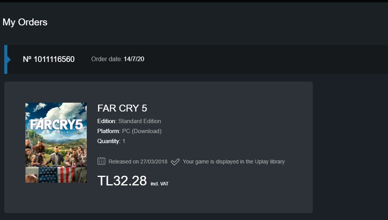This screenshot has width=388, height=220.
Task: Click the incl. VAT note
Action: coord(159,184)
